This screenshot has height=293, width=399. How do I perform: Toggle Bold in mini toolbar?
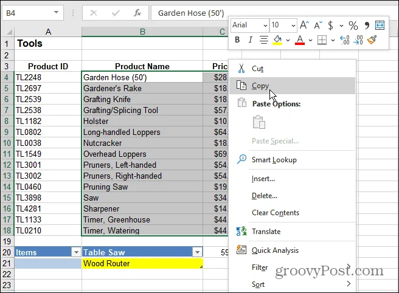[237, 40]
